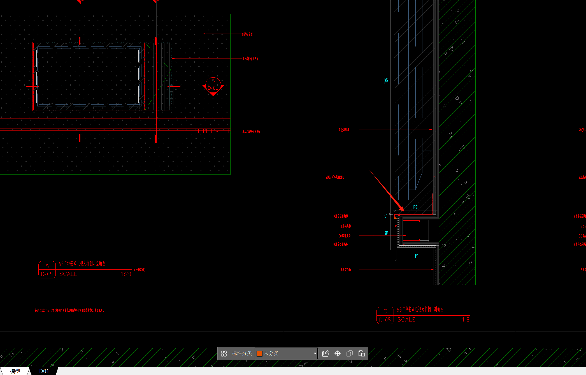Select the D / D-05 section marker circle
The height and width of the screenshot is (375, 586).
pos(213,85)
